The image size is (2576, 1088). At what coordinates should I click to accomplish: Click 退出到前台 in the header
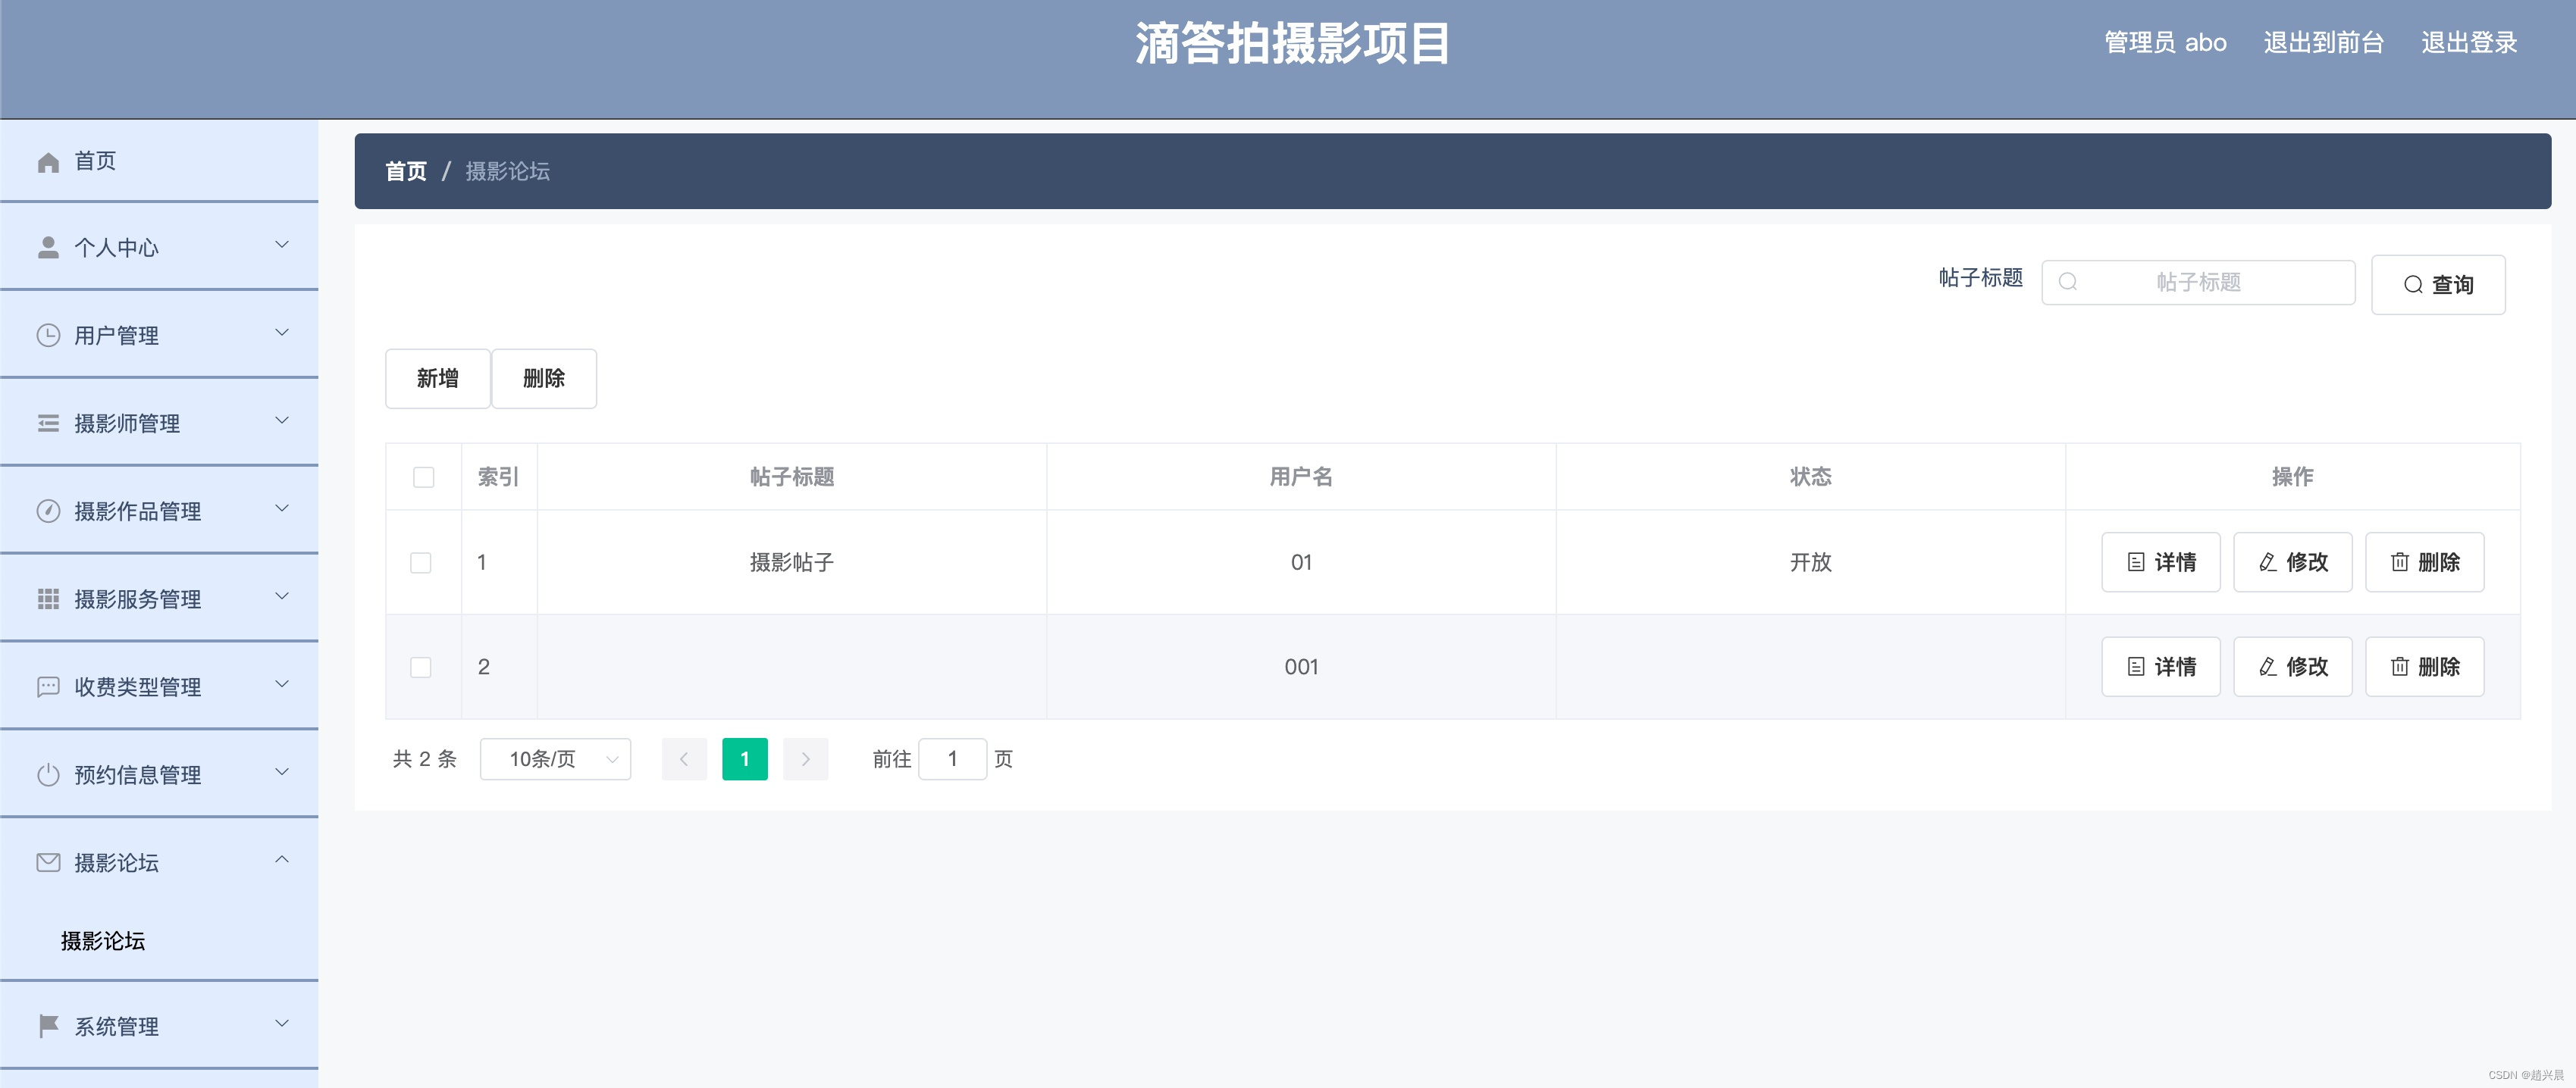coord(2324,43)
